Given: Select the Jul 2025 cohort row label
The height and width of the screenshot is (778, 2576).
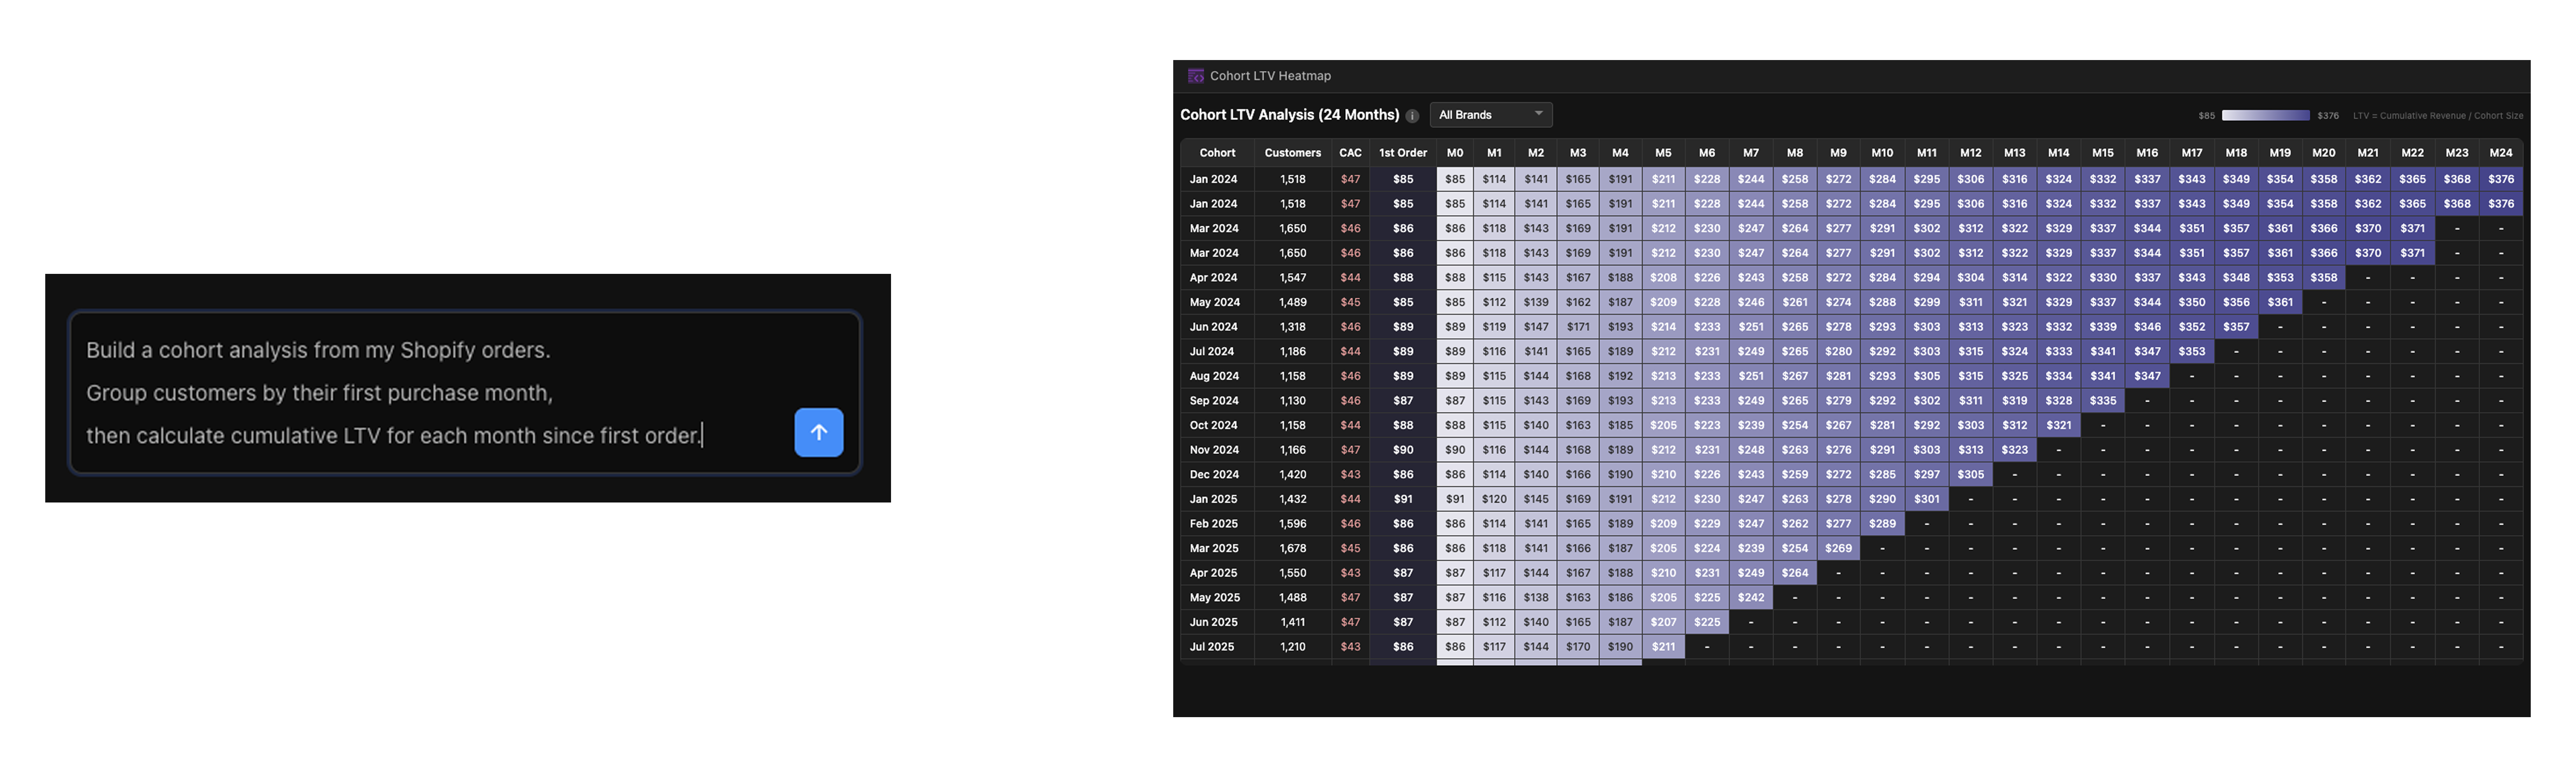Looking at the screenshot, I should pyautogui.click(x=1211, y=646).
